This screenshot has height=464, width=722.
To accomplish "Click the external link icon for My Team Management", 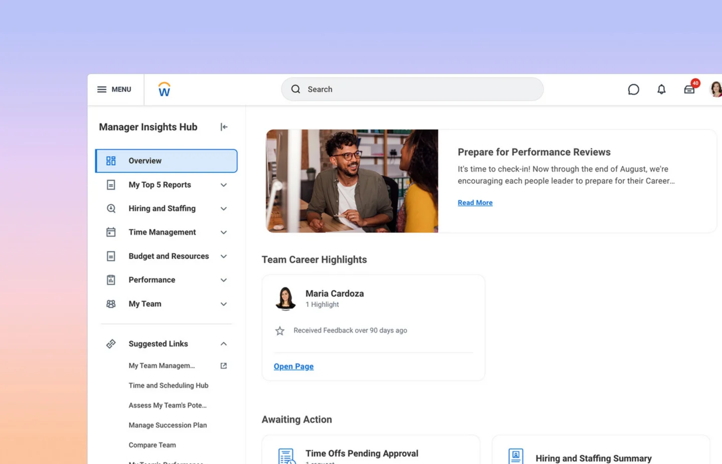I will pyautogui.click(x=224, y=366).
